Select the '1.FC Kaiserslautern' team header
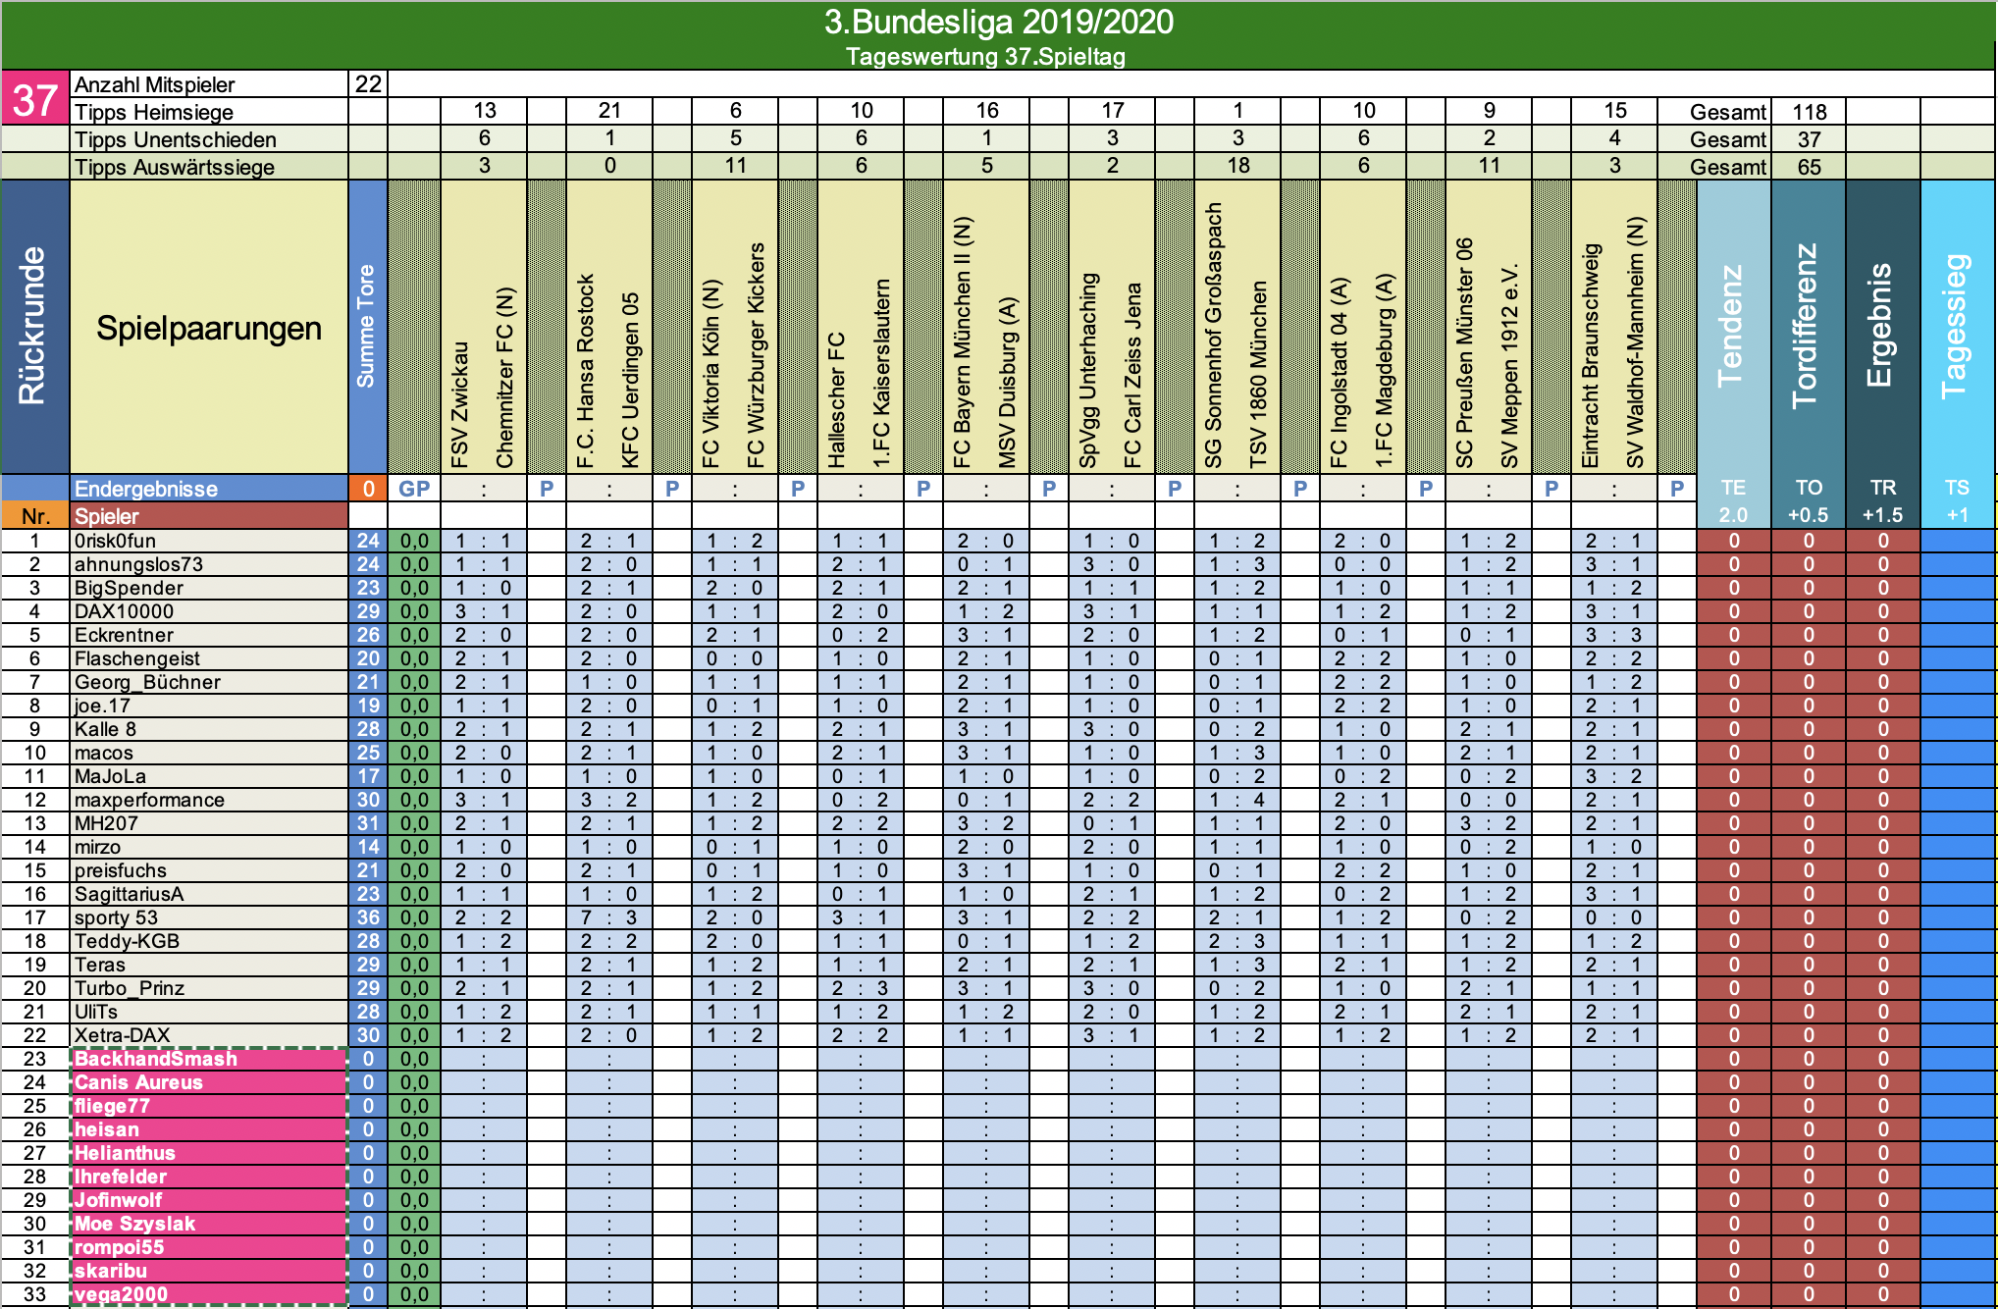Viewport: 1998px width, 1309px height. [882, 373]
